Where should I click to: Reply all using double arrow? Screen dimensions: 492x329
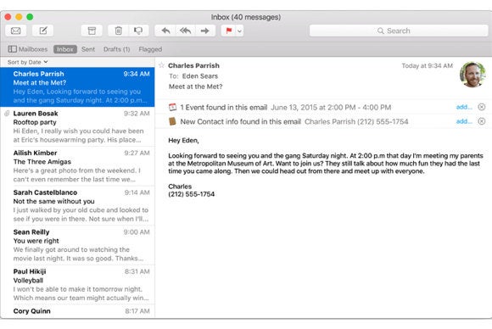click(x=186, y=31)
